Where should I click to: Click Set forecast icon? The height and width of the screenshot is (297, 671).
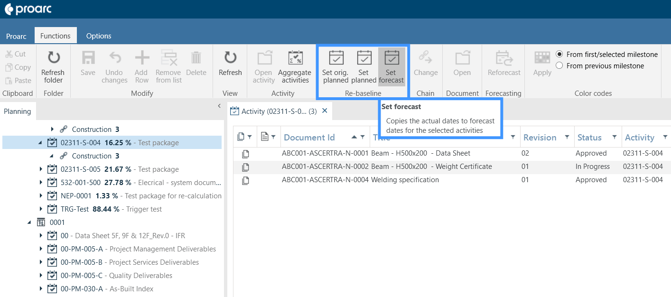tap(391, 57)
